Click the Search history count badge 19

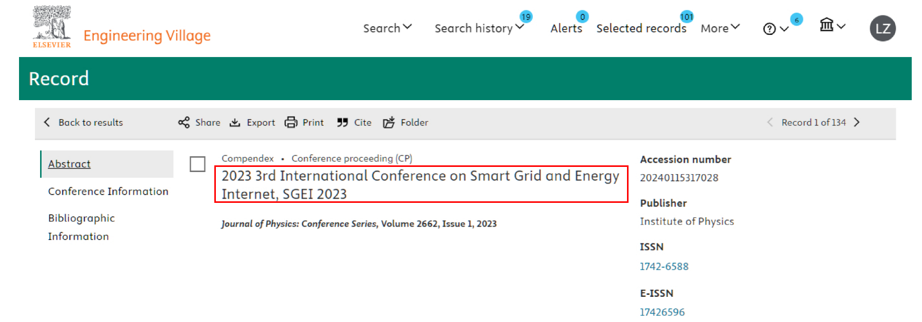(526, 16)
